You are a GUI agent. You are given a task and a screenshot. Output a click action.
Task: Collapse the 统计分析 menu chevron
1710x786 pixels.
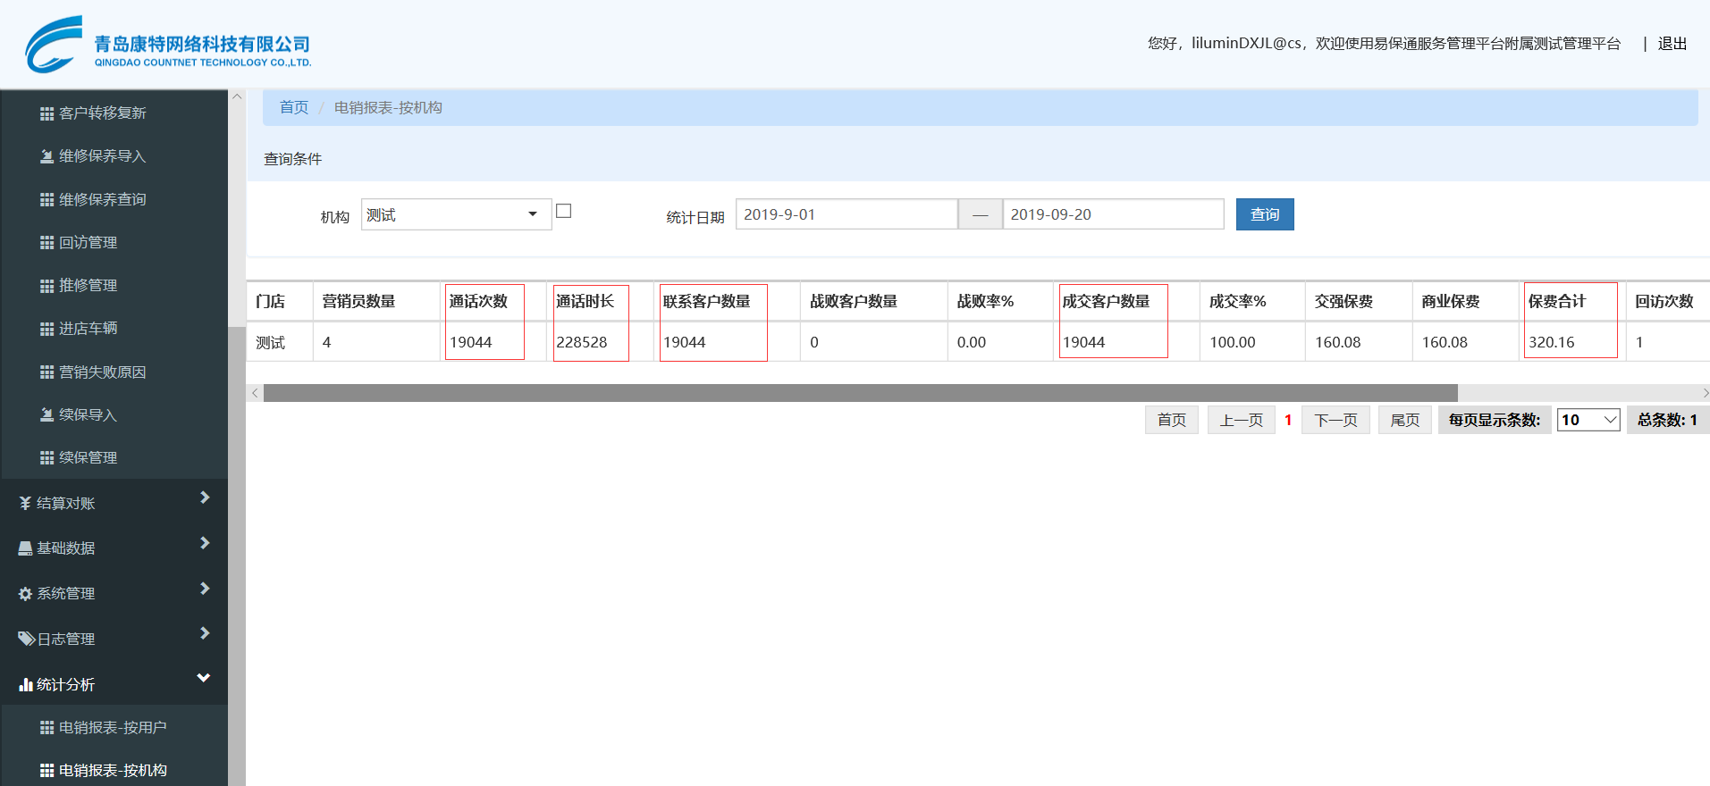coord(204,678)
